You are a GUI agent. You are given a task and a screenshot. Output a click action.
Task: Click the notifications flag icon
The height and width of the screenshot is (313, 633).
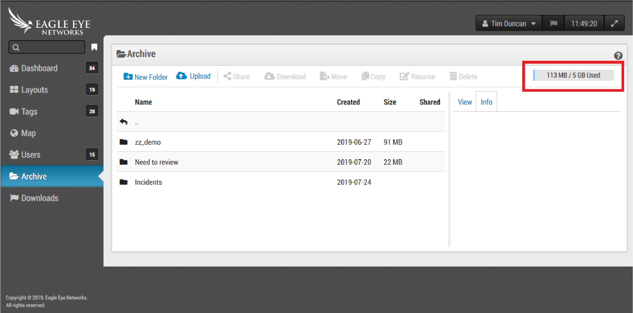click(553, 24)
